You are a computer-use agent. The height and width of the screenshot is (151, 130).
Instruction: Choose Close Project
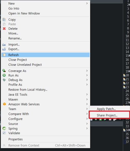18,60
